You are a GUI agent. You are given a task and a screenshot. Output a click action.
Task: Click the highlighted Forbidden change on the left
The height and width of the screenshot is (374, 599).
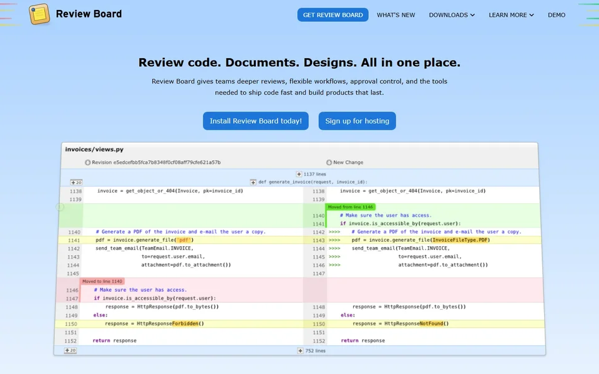point(185,324)
